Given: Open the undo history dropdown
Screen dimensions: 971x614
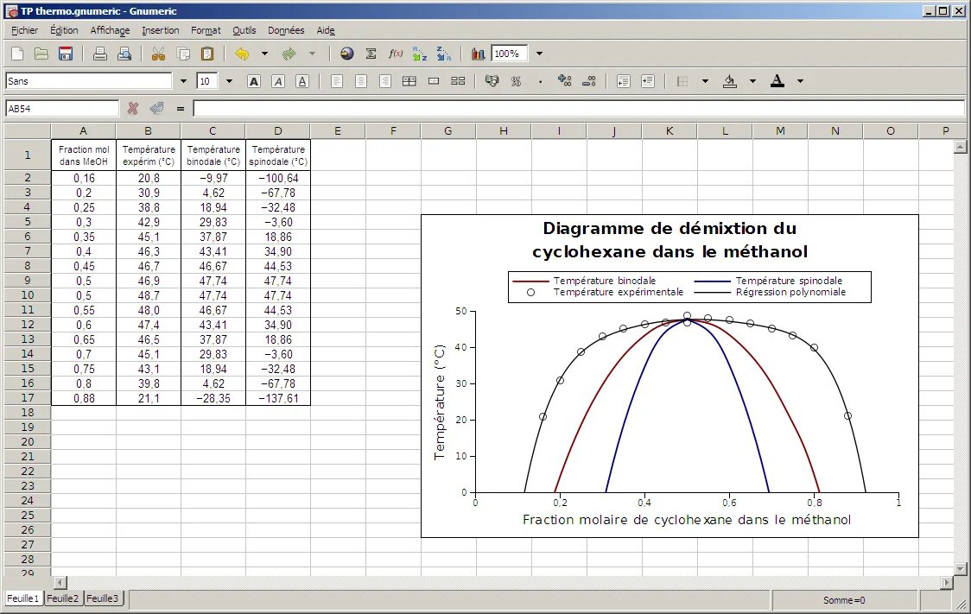Looking at the screenshot, I should pos(264,54).
